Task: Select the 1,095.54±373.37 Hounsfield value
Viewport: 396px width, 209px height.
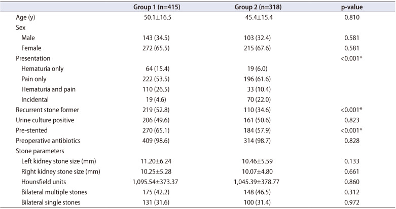Action: [156, 181]
